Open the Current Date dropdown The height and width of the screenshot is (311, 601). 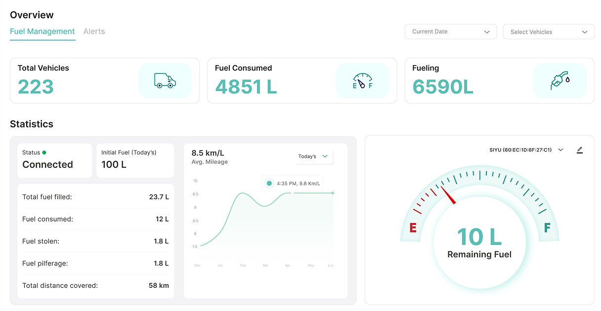(x=450, y=31)
